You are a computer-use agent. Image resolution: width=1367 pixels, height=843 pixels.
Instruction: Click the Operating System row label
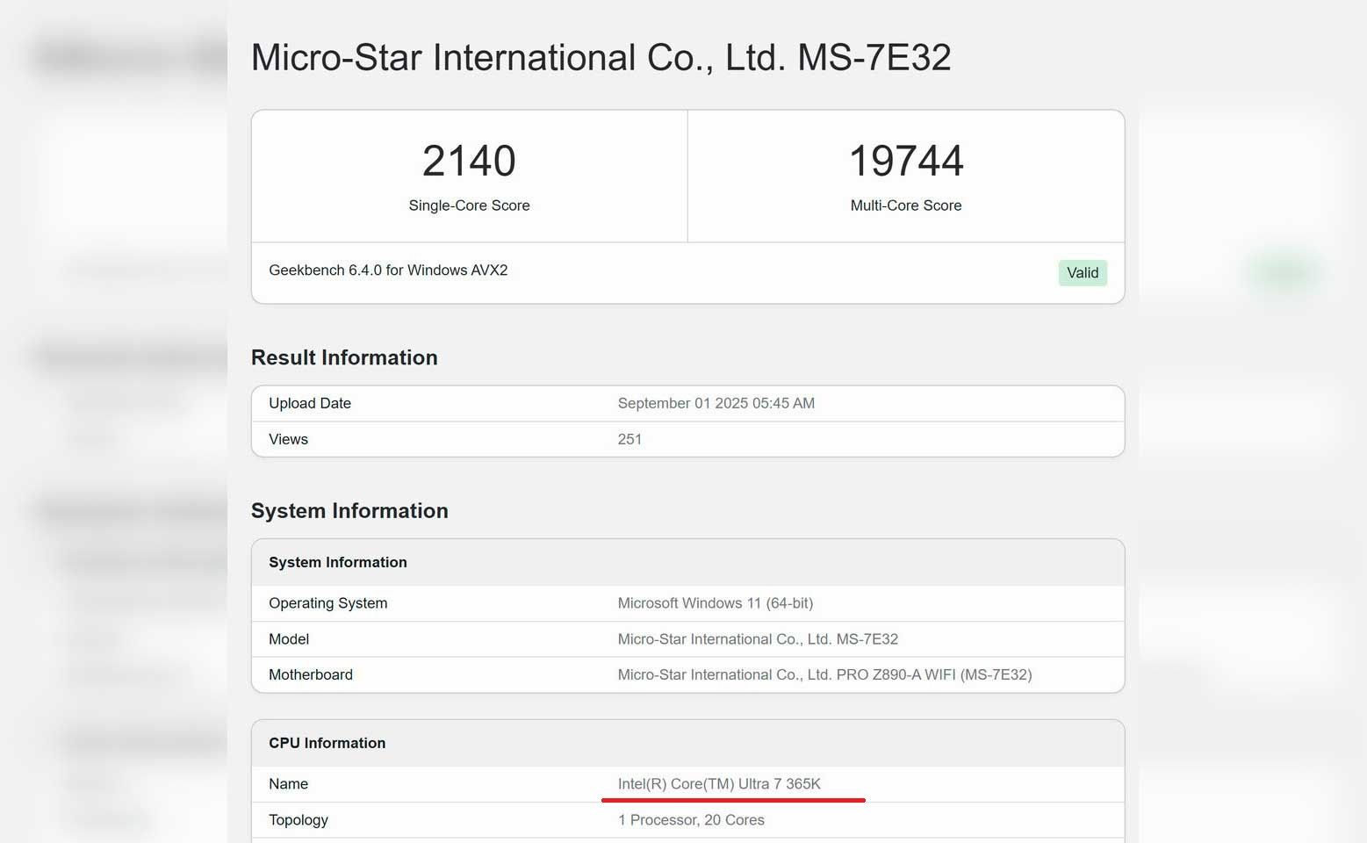[327, 603]
